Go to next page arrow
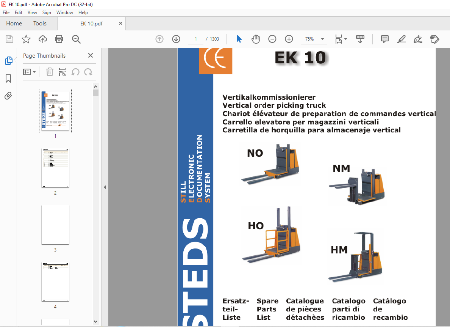The image size is (450, 327). tap(176, 39)
